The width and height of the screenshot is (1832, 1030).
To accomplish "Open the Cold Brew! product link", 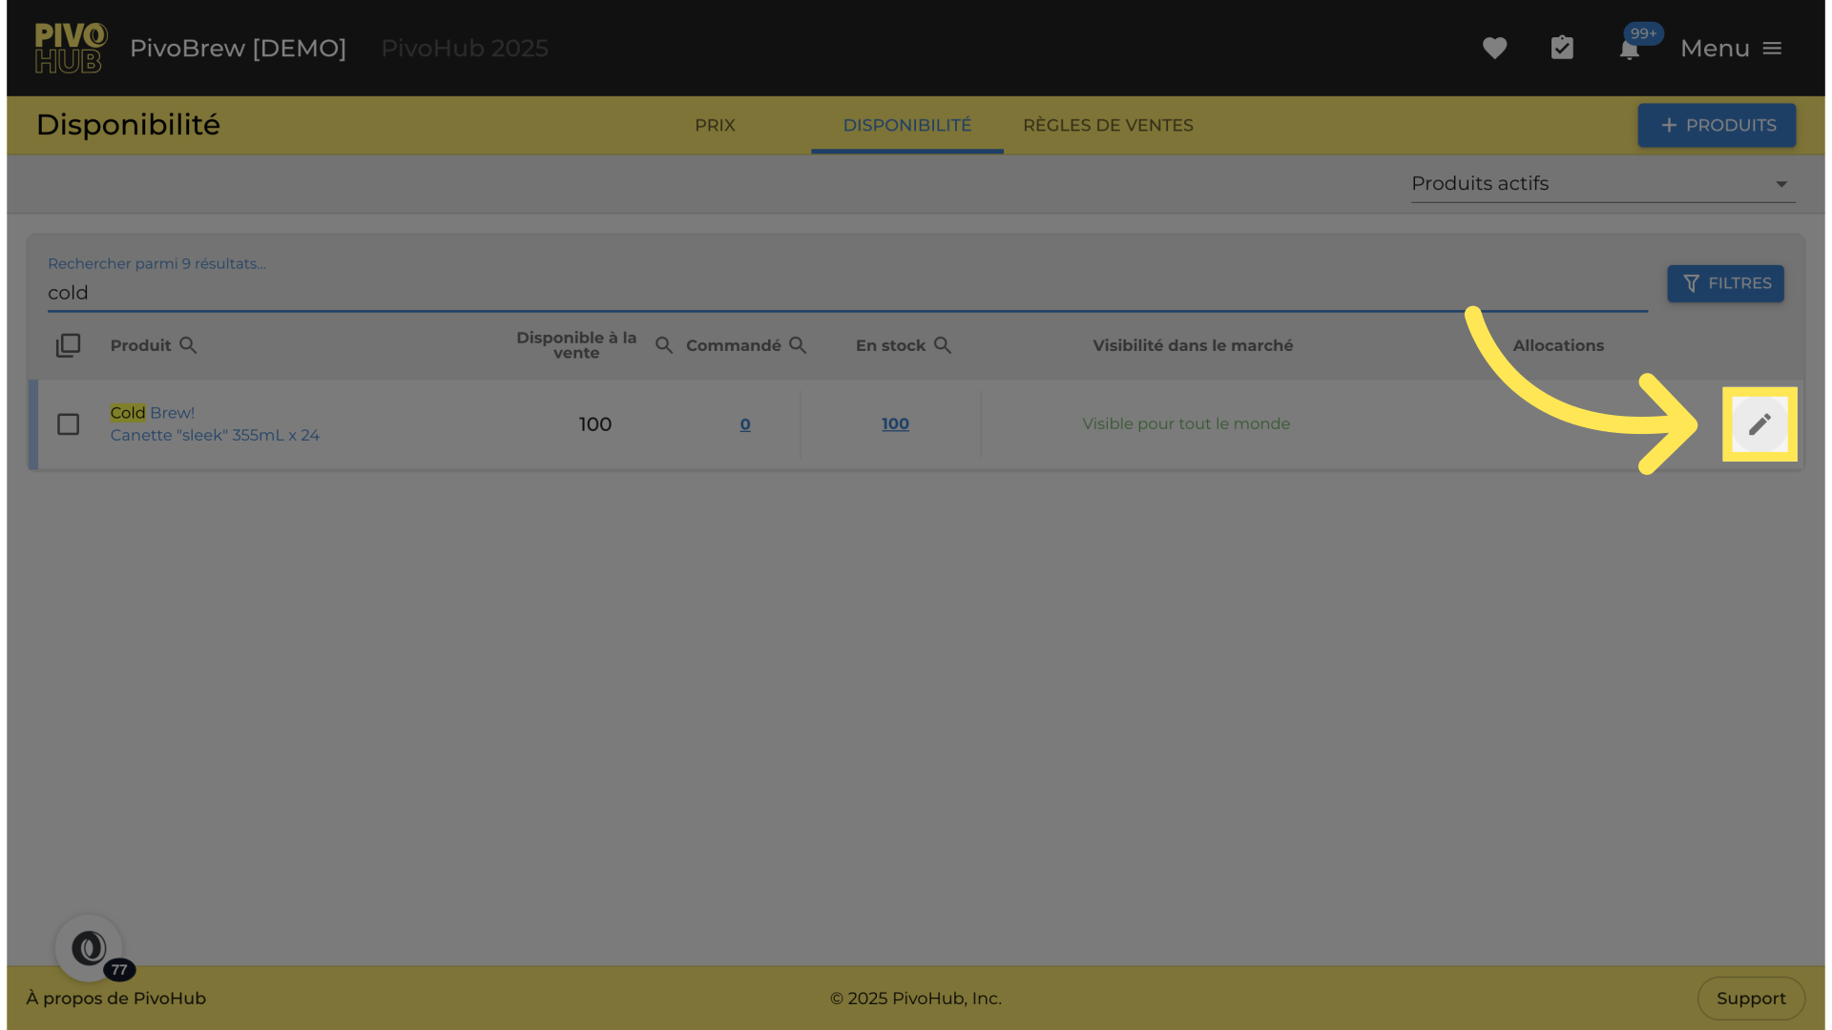I will (153, 413).
